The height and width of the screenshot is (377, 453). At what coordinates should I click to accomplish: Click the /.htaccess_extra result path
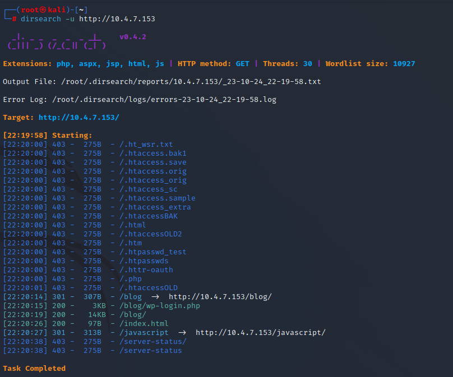click(x=155, y=207)
